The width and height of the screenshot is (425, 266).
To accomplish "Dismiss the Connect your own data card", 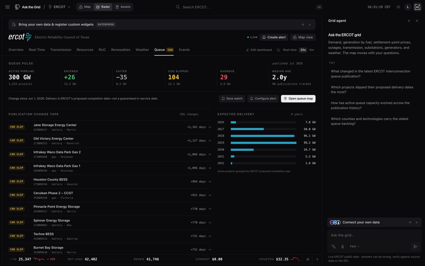I will pos(416,222).
